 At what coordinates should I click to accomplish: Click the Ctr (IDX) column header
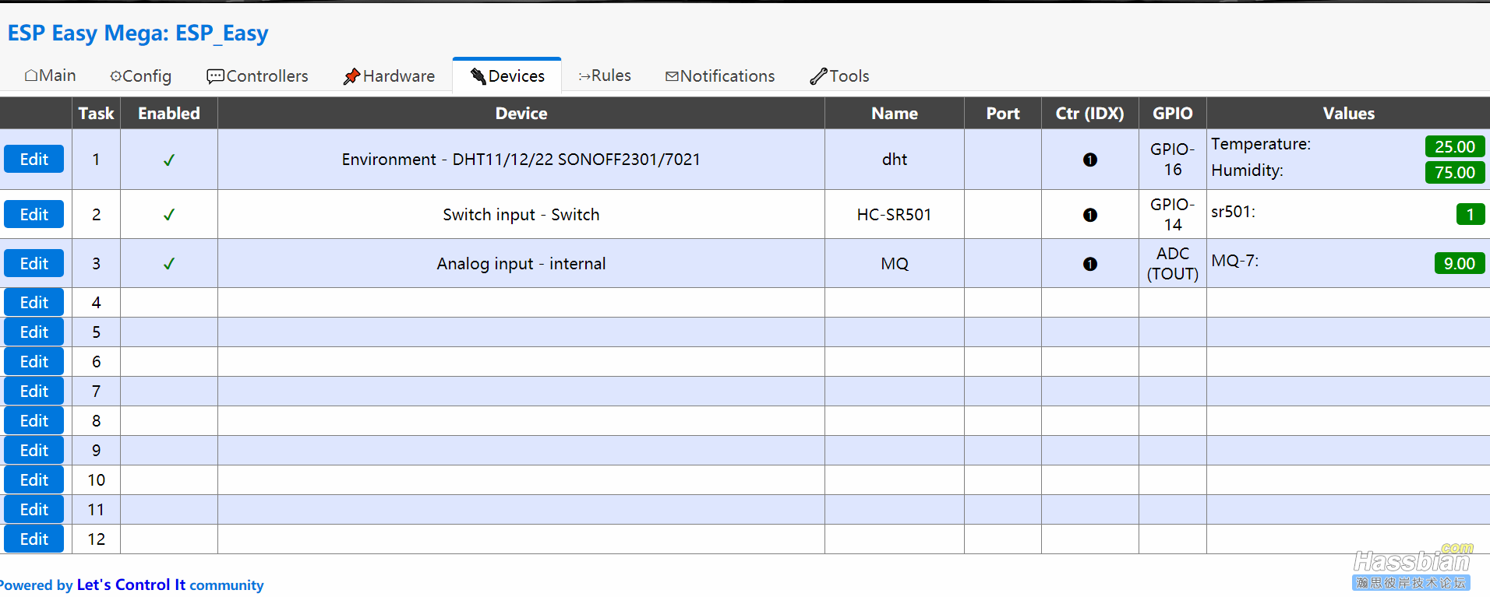(x=1090, y=113)
